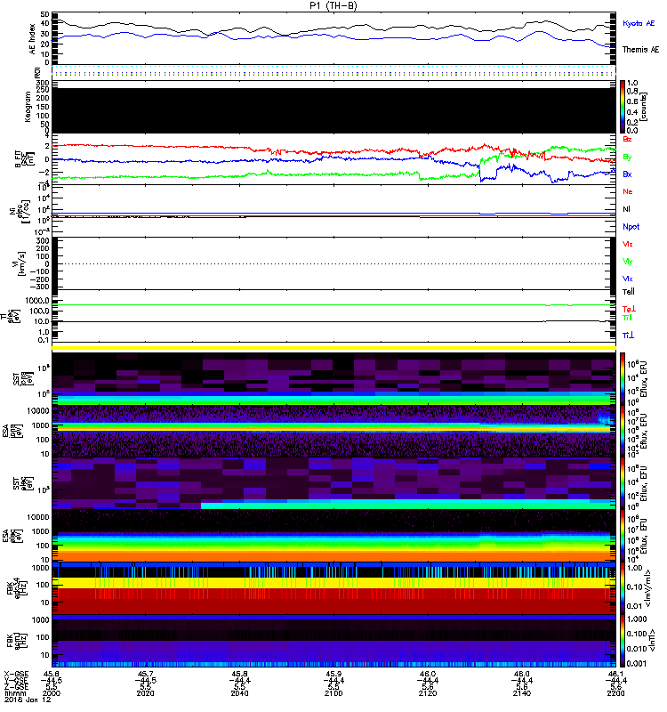The width and height of the screenshot is (667, 712).
Task: Click the [counts] color bar unit label
Action: pyautogui.click(x=644, y=107)
